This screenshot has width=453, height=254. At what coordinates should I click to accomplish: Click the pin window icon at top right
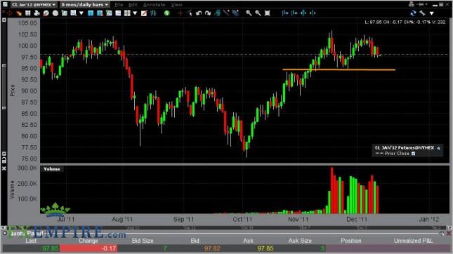coord(421,4)
